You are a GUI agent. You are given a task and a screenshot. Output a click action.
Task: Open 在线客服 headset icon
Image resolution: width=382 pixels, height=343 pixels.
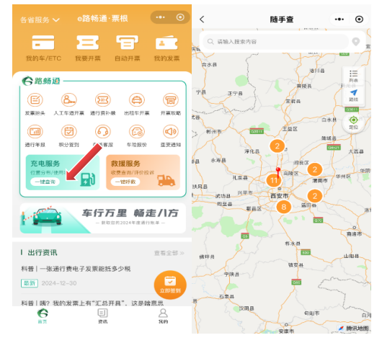(103, 132)
